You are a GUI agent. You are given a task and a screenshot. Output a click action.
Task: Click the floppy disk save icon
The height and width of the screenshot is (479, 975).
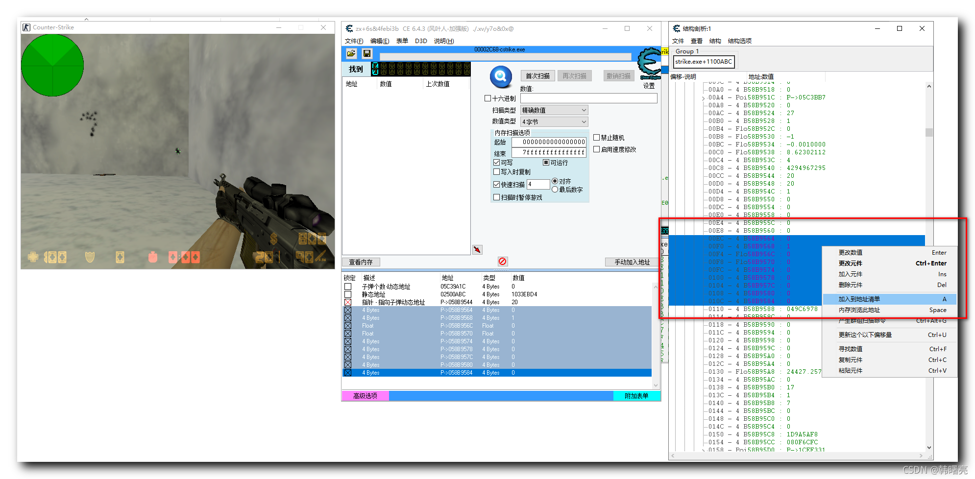(x=367, y=53)
